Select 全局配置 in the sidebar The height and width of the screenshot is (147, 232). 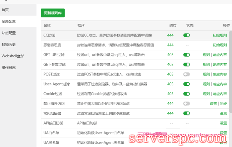click(9, 21)
